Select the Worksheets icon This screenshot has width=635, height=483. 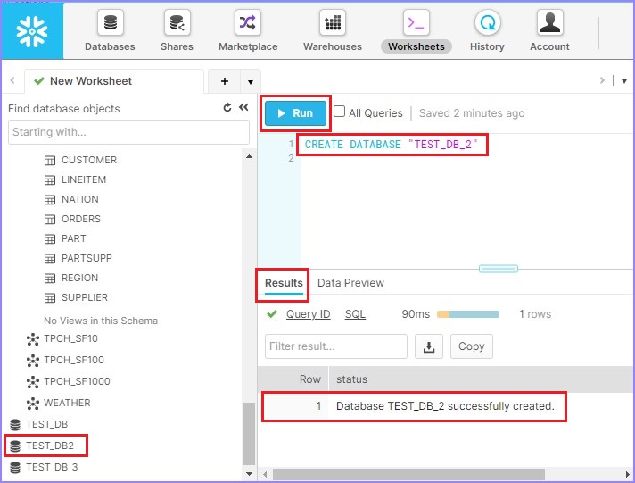point(416,22)
